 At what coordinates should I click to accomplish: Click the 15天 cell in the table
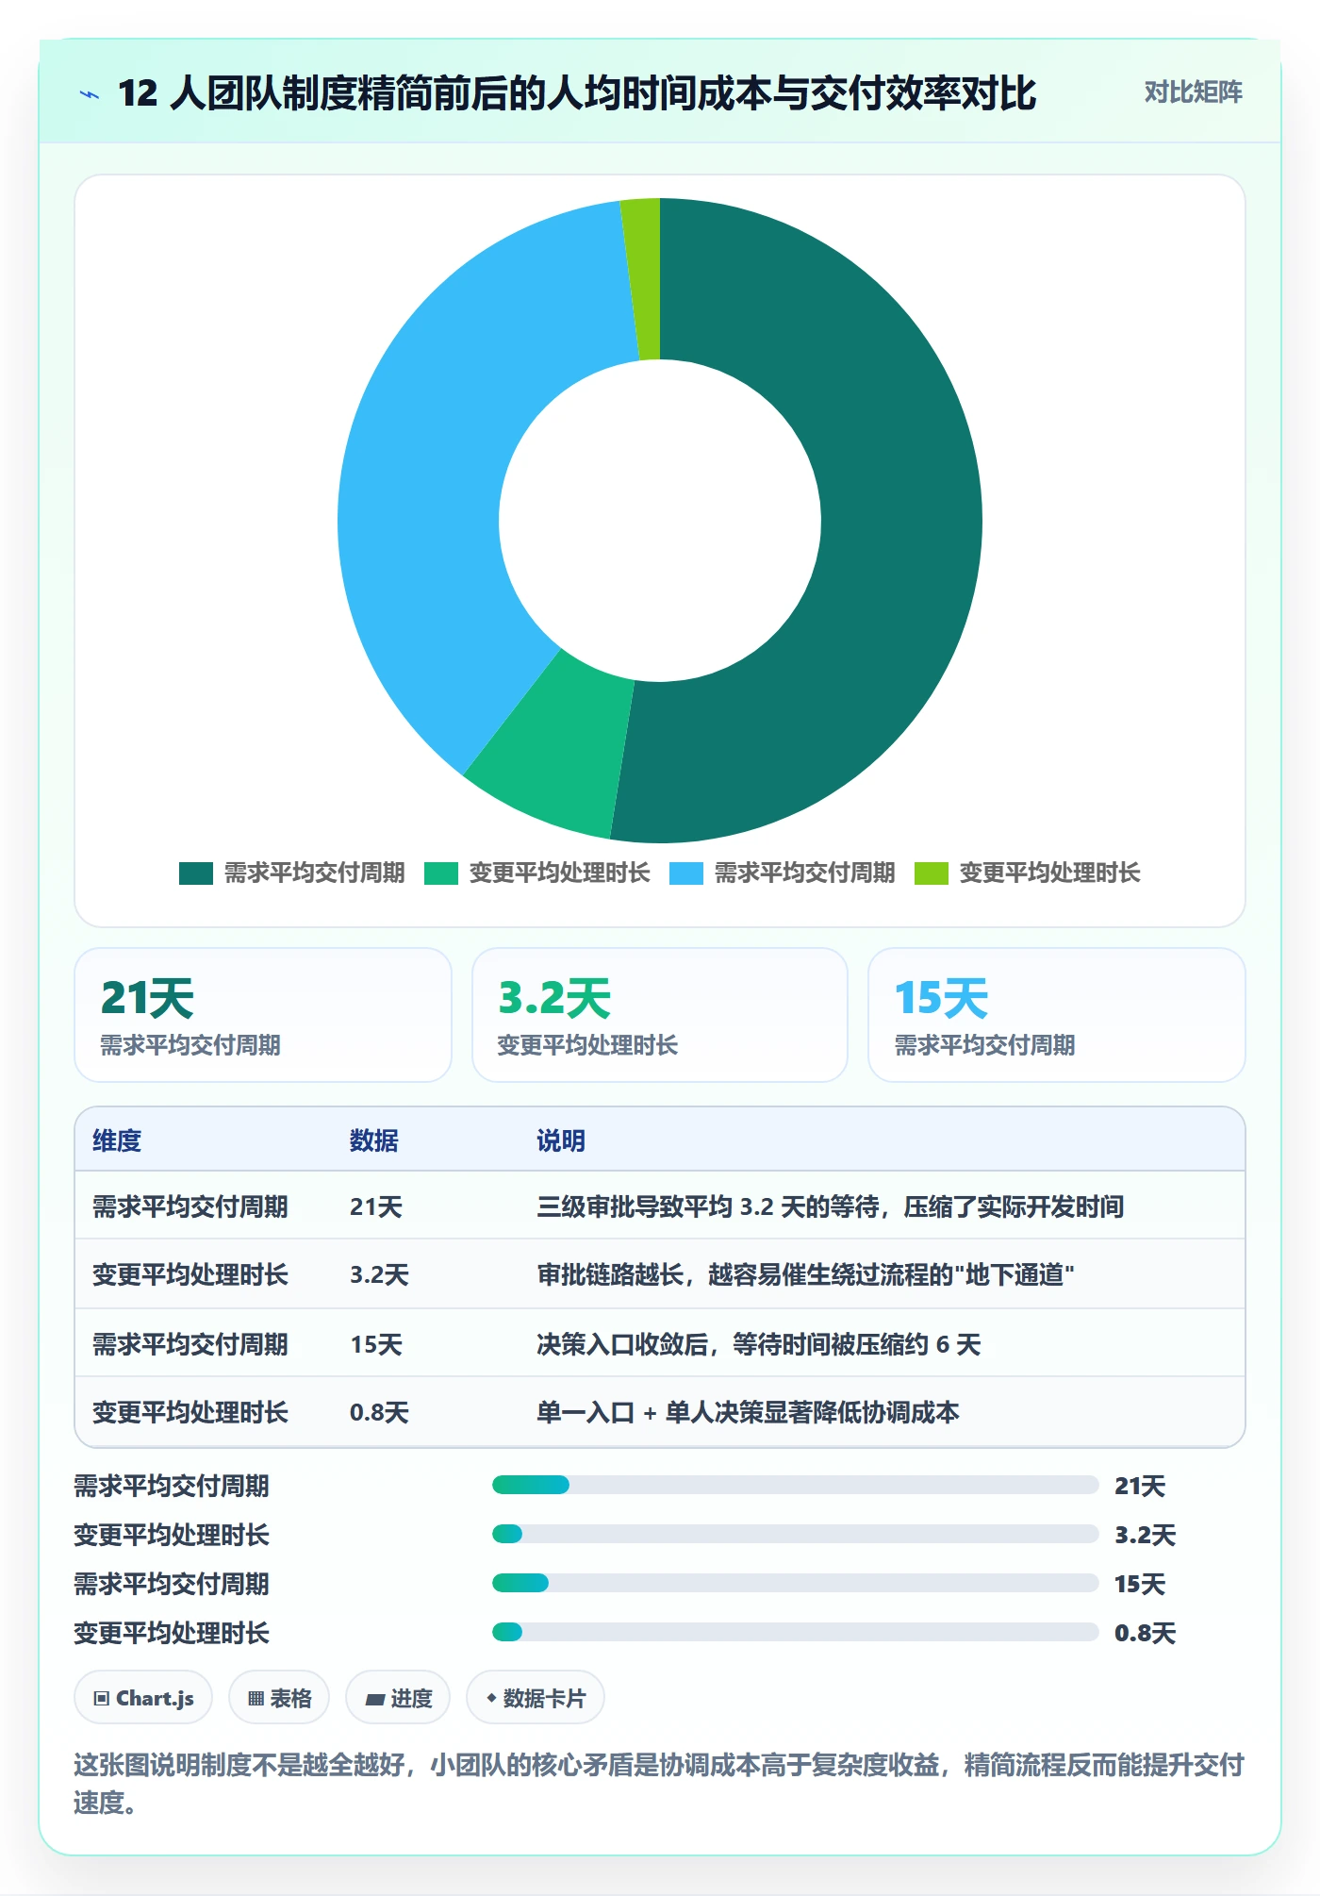tap(376, 1344)
